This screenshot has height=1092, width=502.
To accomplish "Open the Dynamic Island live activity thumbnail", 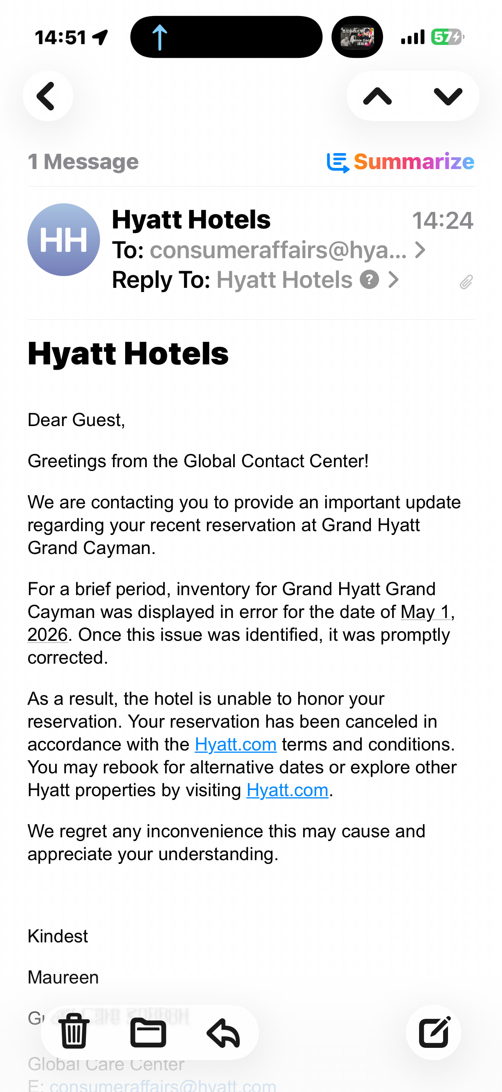I will click(x=357, y=37).
